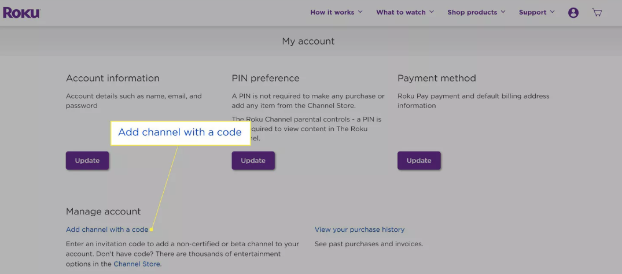This screenshot has height=274, width=622.
Task: Click the PIN preference heading
Action: pyautogui.click(x=266, y=78)
